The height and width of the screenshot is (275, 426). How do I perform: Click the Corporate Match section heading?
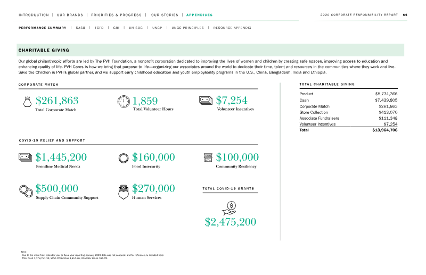pyautogui.click(x=38, y=85)
